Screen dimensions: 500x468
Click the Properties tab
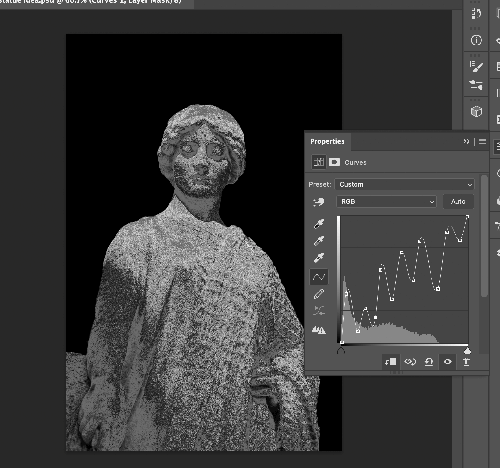point(327,141)
